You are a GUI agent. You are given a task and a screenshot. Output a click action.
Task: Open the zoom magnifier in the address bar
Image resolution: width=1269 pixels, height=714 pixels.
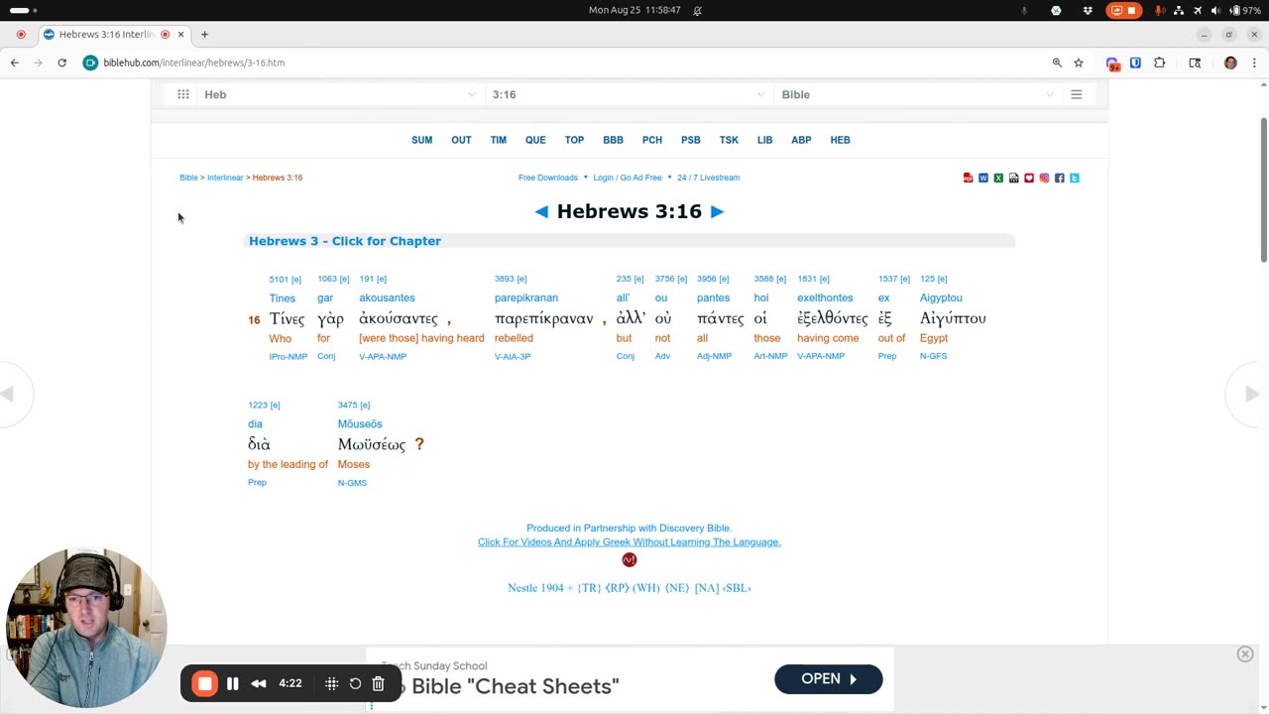tap(1057, 62)
